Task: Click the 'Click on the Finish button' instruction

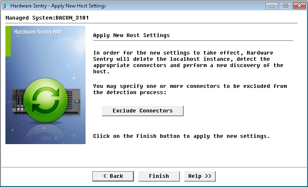Action: coord(181,136)
